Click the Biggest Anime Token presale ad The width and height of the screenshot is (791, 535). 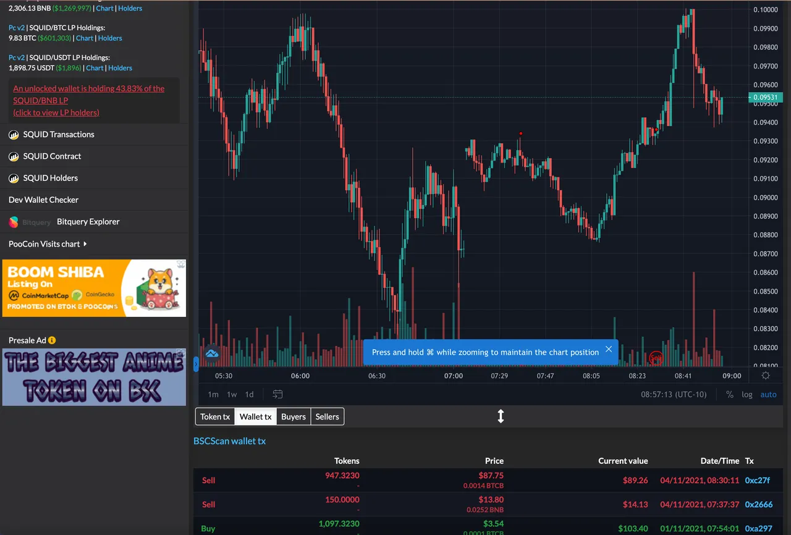pos(94,377)
